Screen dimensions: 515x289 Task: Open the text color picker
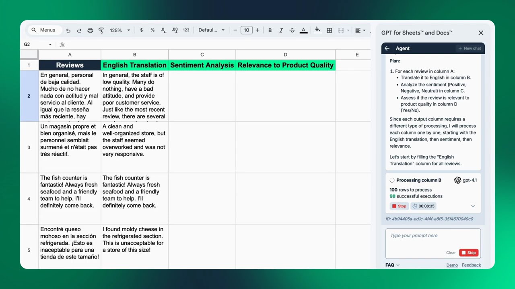[303, 30]
